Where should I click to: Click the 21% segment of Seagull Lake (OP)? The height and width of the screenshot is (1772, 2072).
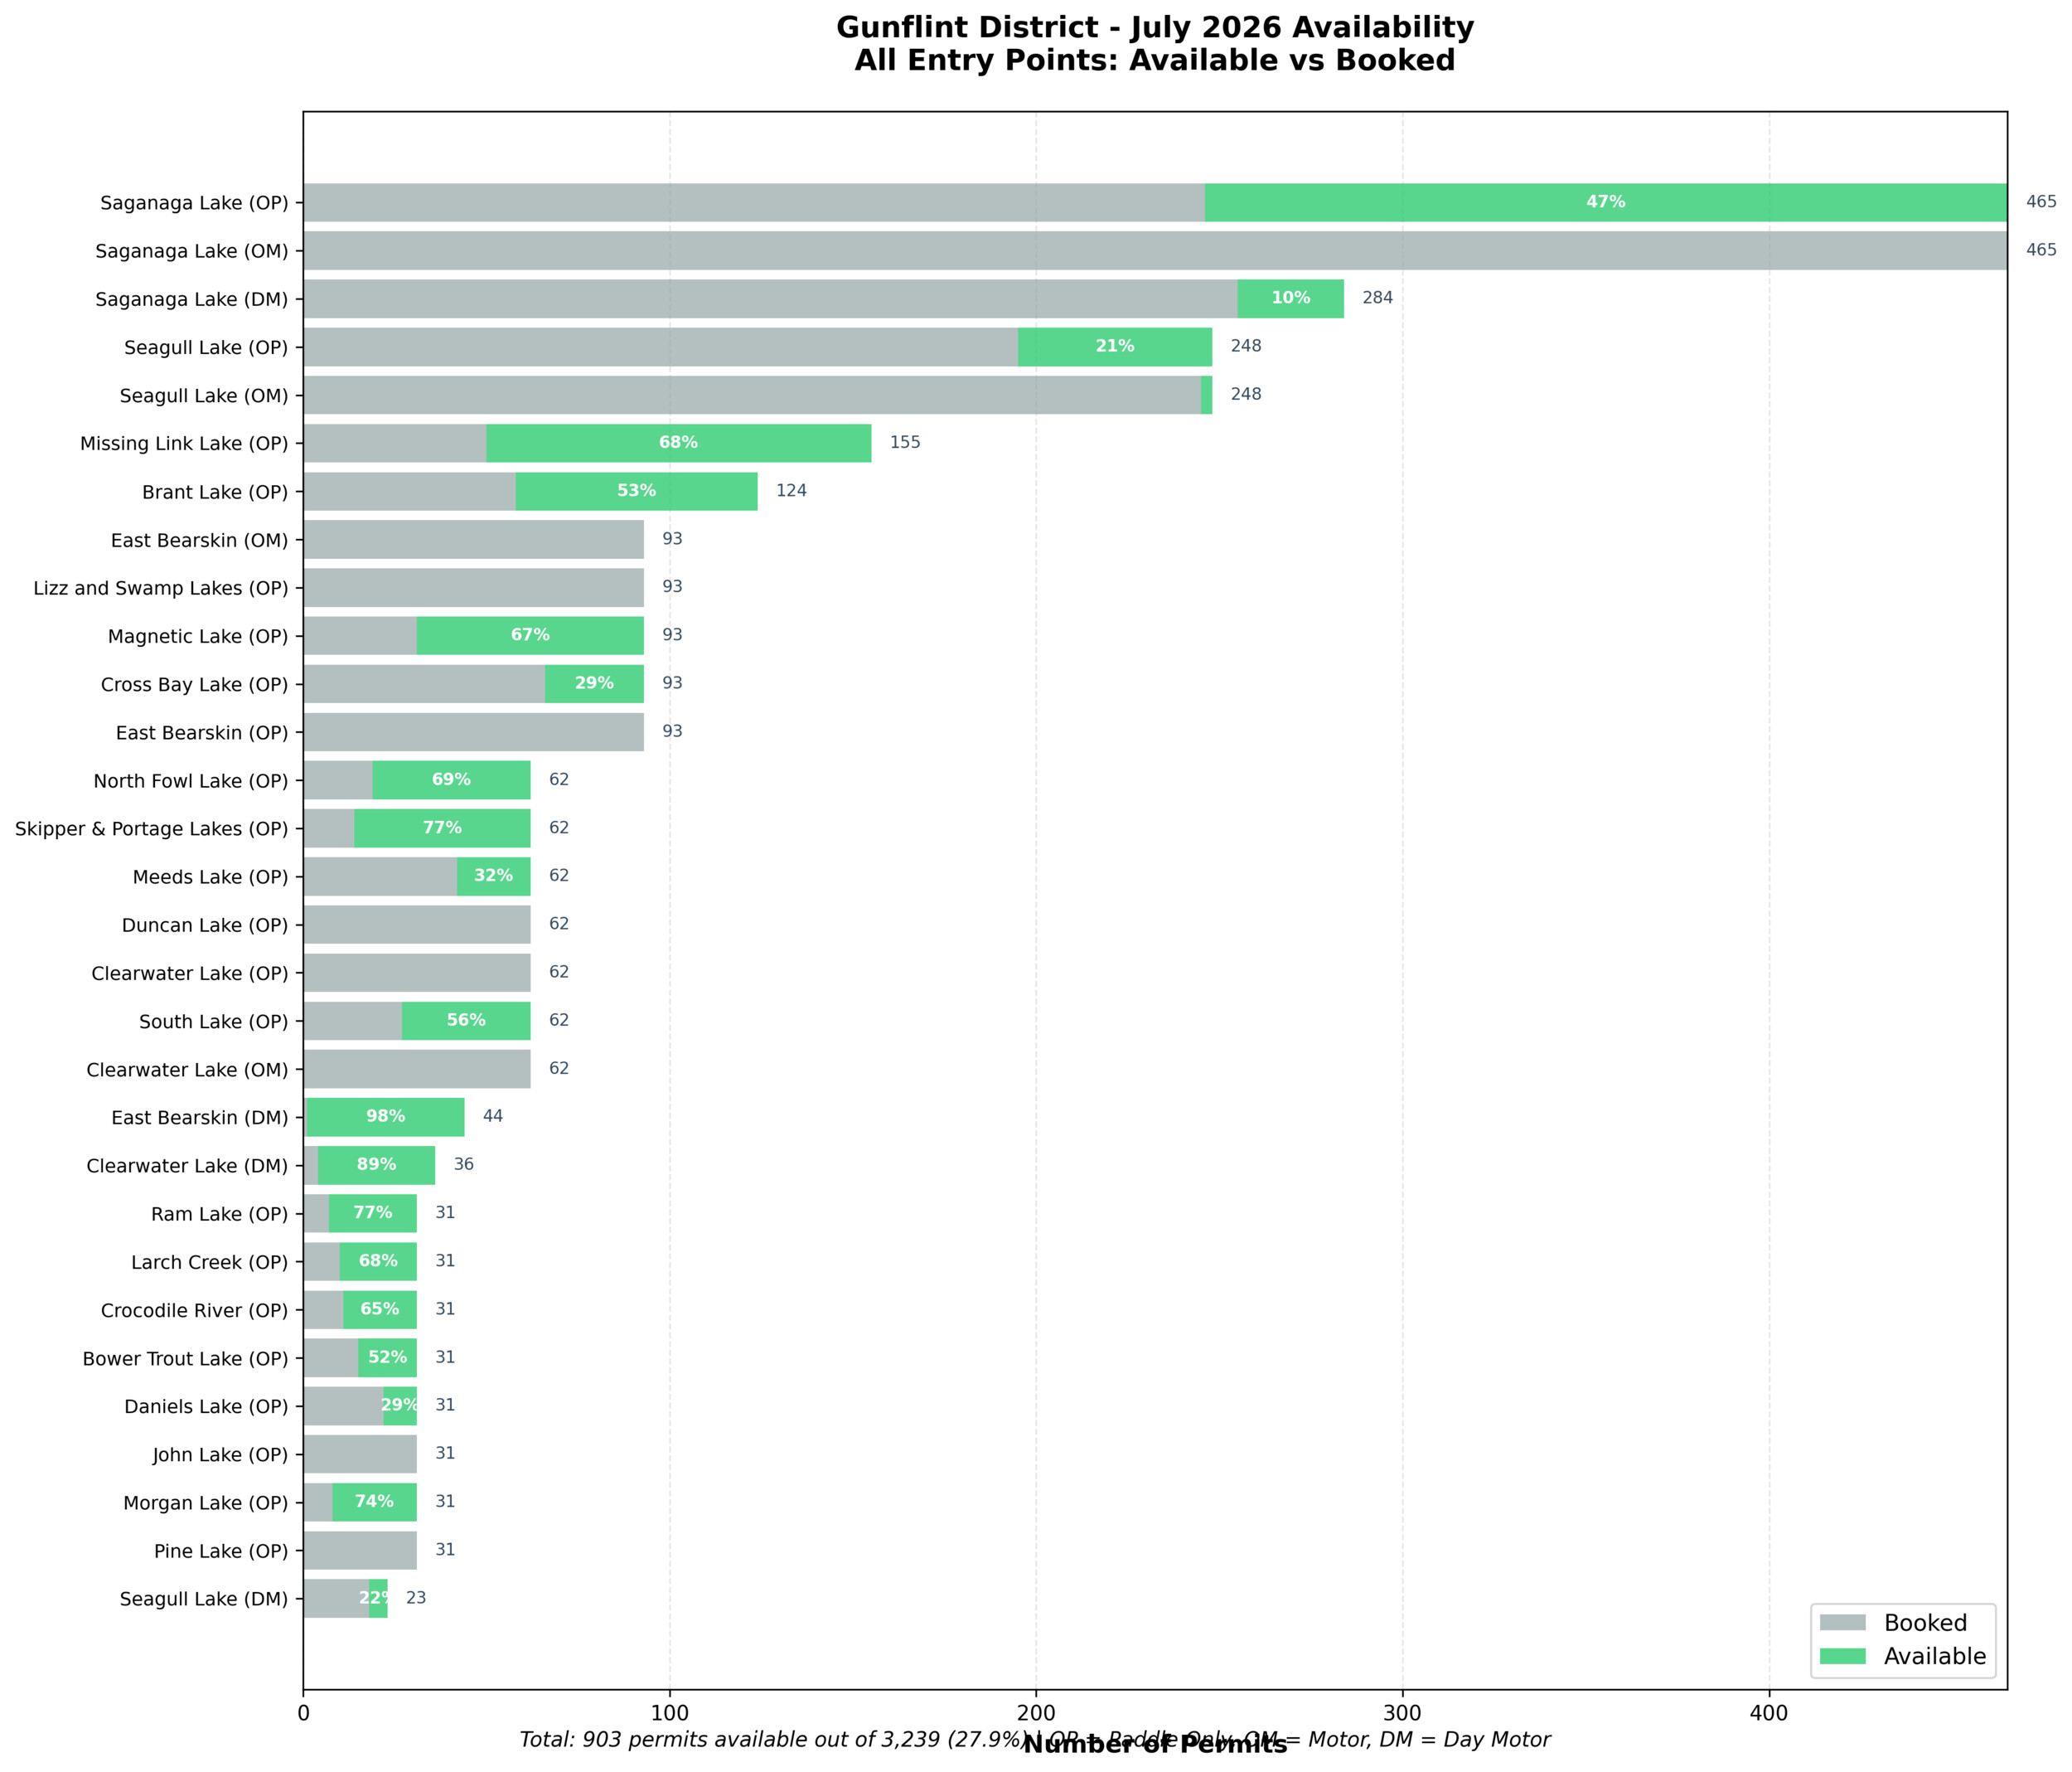[x=1114, y=347]
